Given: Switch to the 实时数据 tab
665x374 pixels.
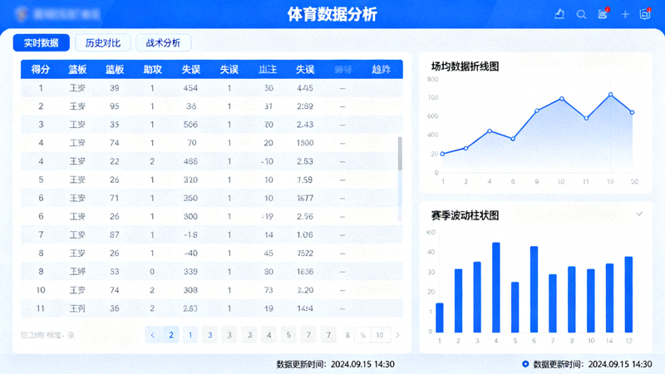Looking at the screenshot, I should tap(41, 43).
